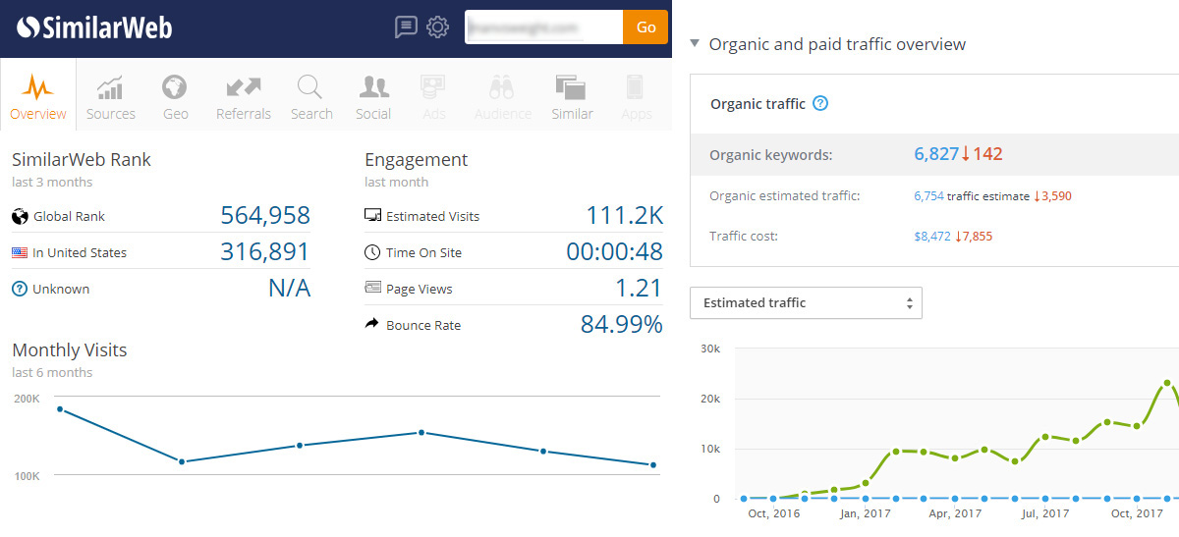1179x537 pixels.
Task: Click the United States rank value 316,891
Action: [x=265, y=252]
